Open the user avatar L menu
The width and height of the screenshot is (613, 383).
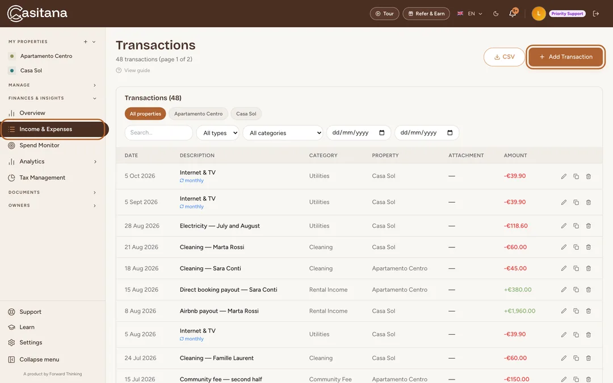tap(538, 14)
